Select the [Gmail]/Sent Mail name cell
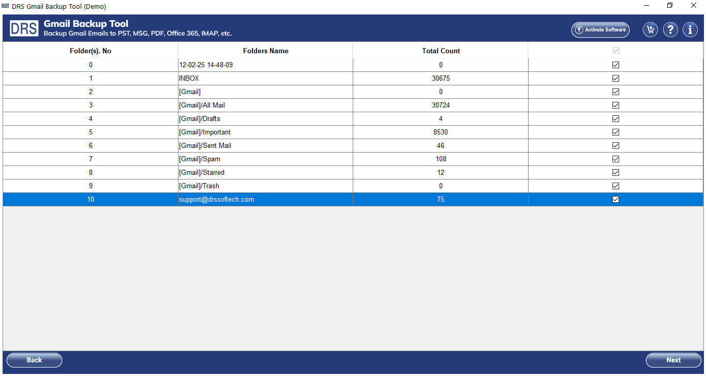The image size is (706, 376). [x=265, y=146]
